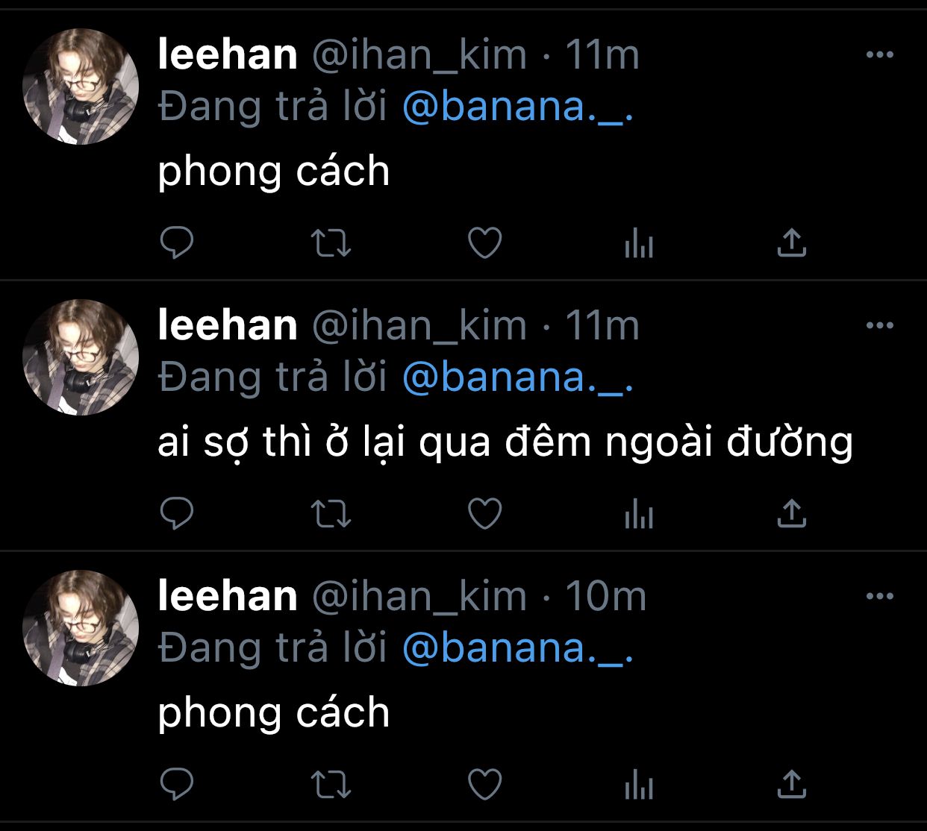Like the first "phong cách" tweet

tap(484, 243)
